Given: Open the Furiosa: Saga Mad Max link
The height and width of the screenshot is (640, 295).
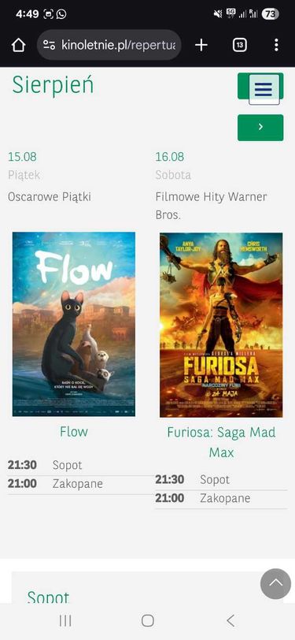Looking at the screenshot, I should tap(221, 442).
